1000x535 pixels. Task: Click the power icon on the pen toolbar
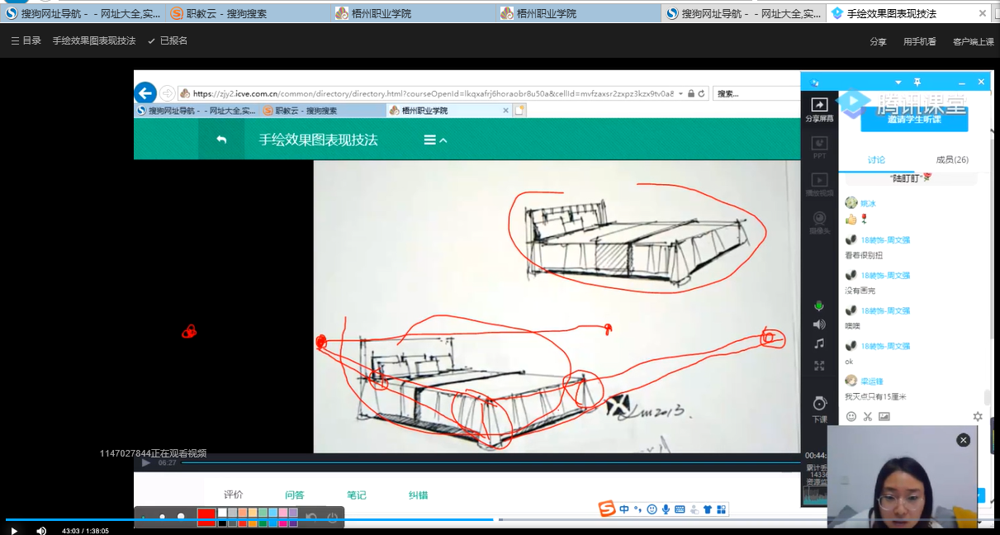332,518
